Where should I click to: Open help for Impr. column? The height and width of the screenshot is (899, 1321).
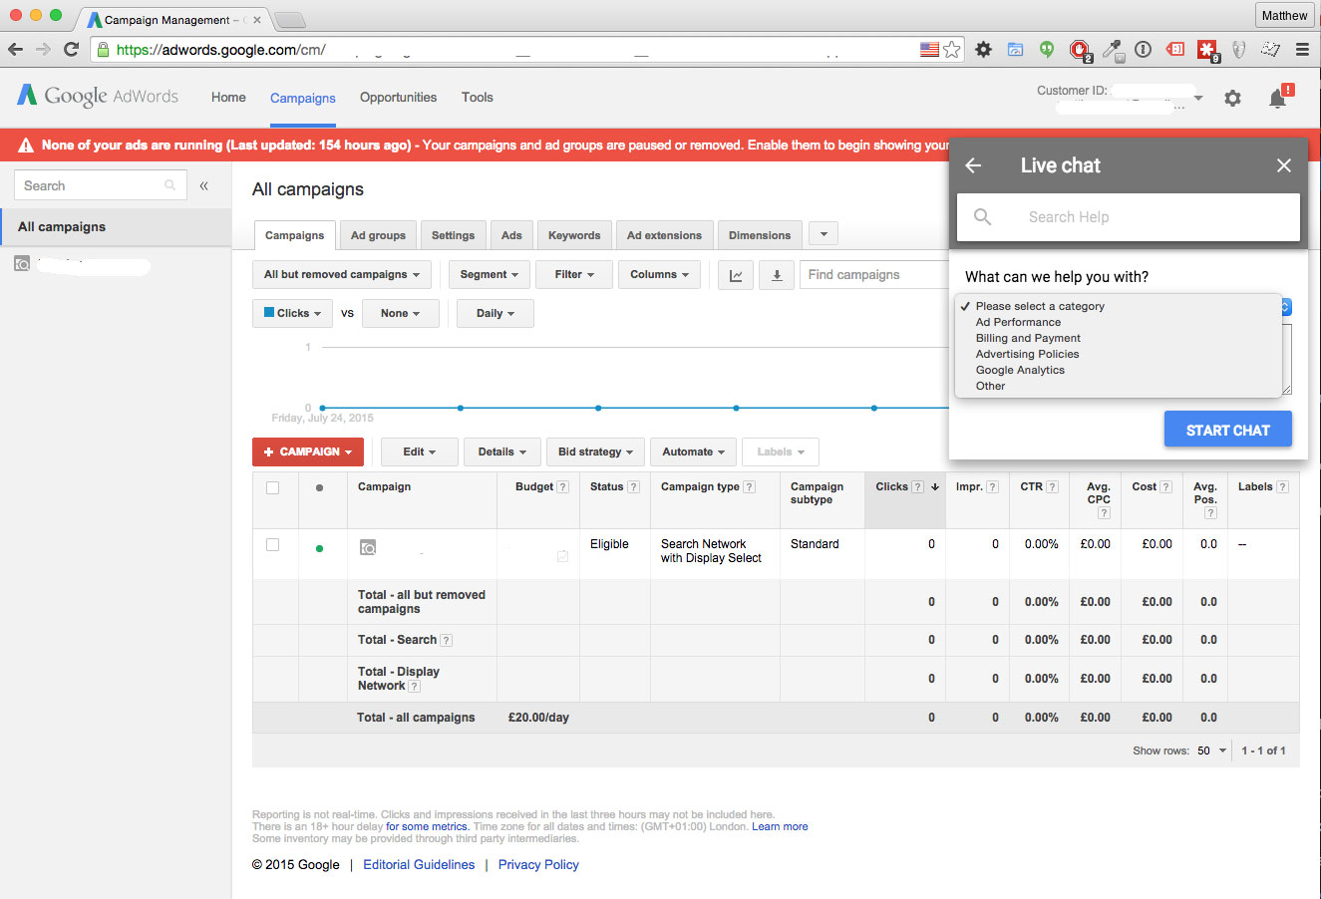pos(993,487)
